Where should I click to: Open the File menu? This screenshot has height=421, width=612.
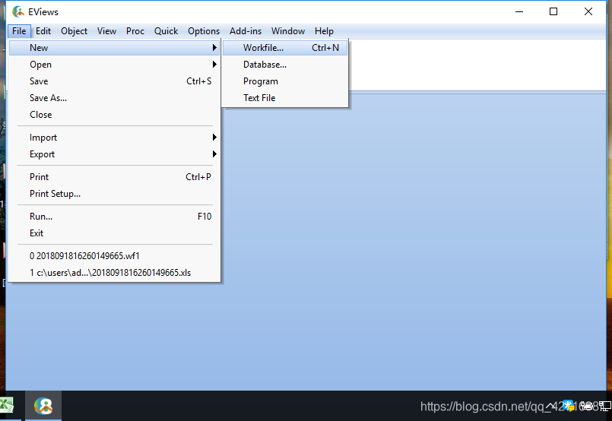tap(19, 31)
